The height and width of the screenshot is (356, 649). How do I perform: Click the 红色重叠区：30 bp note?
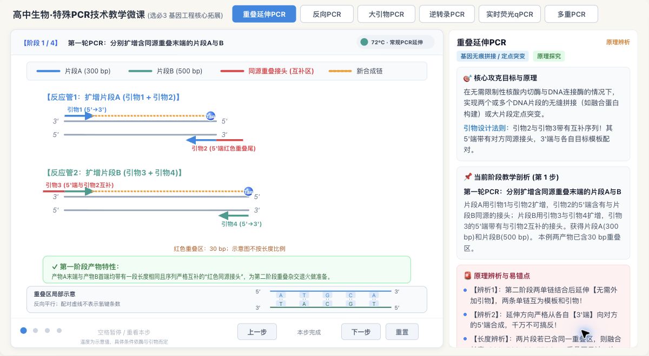tap(229, 249)
